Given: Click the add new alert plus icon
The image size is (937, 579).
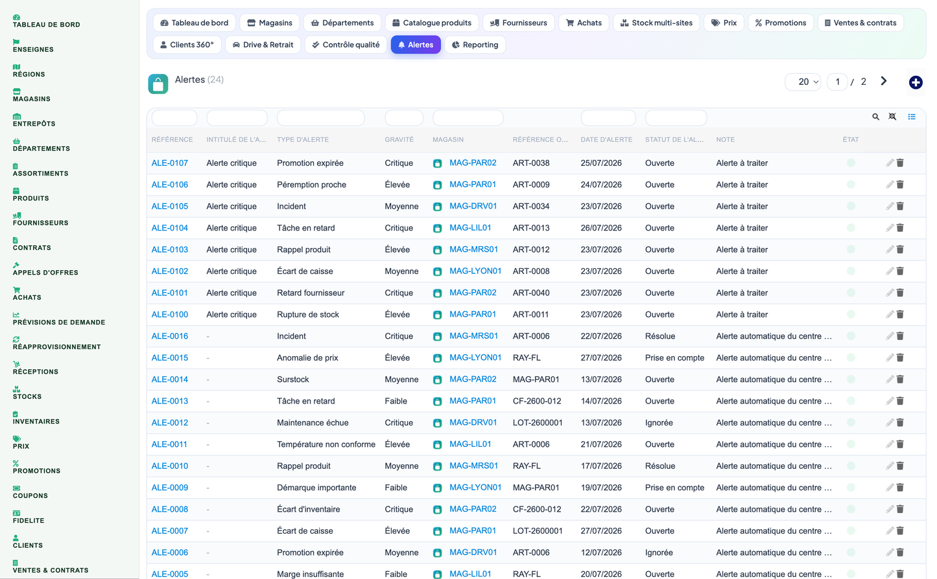Looking at the screenshot, I should click(x=916, y=82).
